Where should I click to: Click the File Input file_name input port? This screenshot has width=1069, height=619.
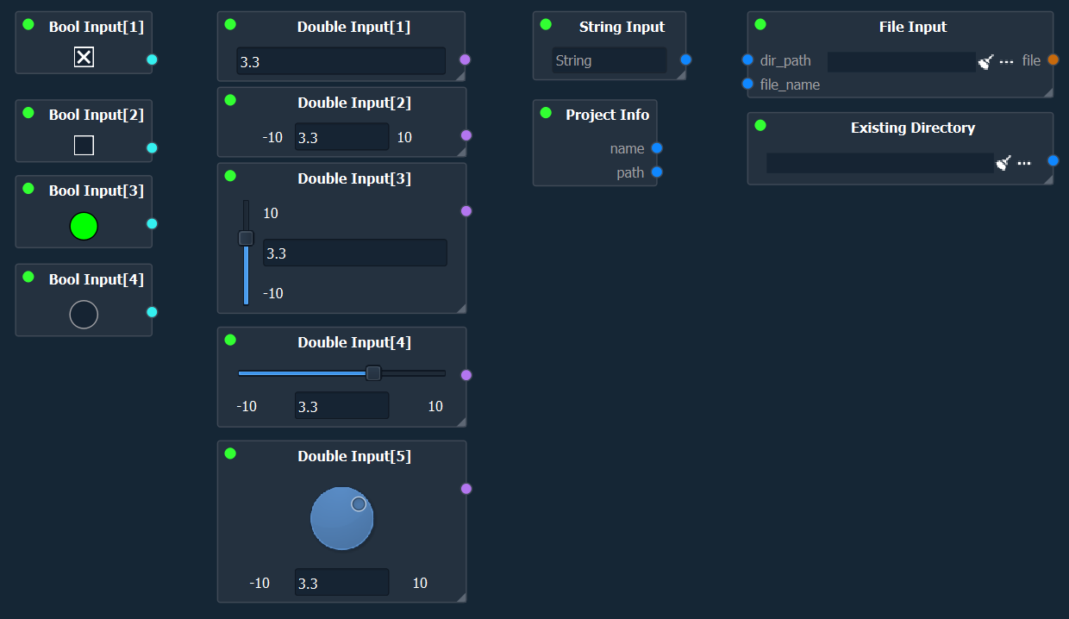747,84
